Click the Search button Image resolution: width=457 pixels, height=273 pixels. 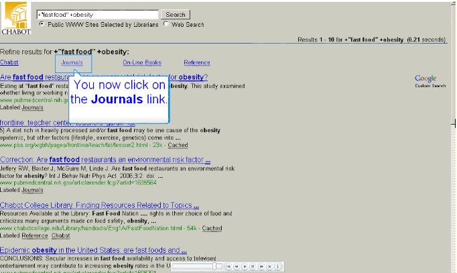coord(176,14)
